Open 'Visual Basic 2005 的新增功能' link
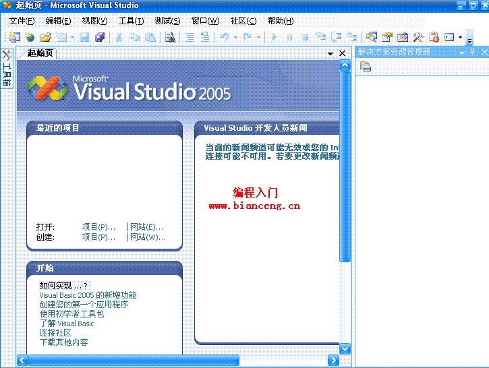The width and height of the screenshot is (489, 368). (88, 295)
